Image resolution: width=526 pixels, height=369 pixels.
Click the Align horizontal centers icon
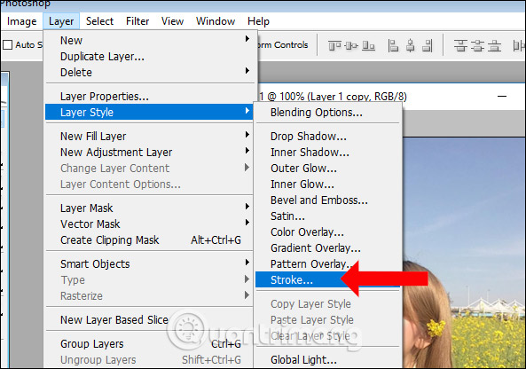tap(411, 45)
